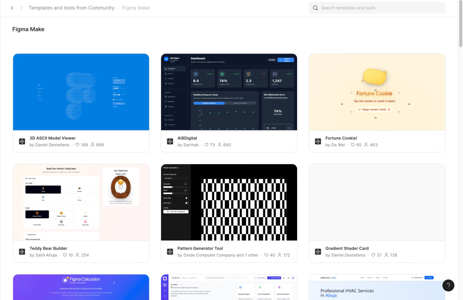Like Pattern Generator Tool via heart icon
Screen dimensions: 463x300
tap(266, 255)
